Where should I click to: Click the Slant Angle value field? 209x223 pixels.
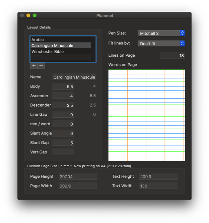tap(63, 133)
